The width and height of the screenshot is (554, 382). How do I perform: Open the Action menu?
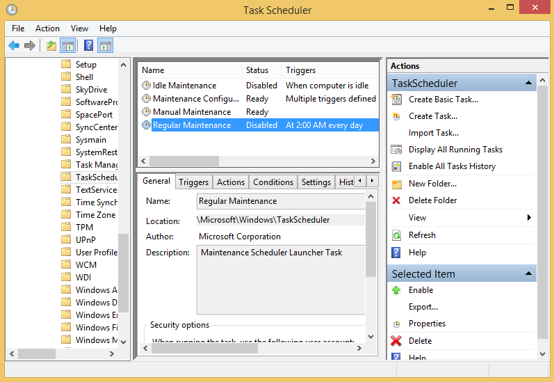(47, 29)
